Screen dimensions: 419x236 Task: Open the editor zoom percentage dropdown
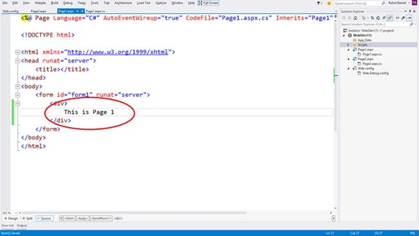point(15,213)
